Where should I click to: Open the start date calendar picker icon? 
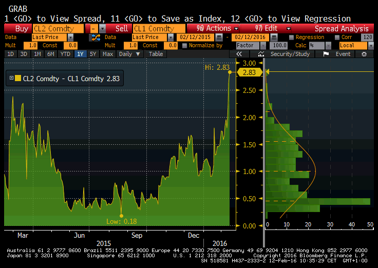click(219, 37)
